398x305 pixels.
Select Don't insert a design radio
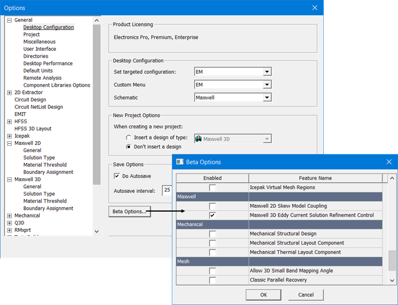point(129,147)
